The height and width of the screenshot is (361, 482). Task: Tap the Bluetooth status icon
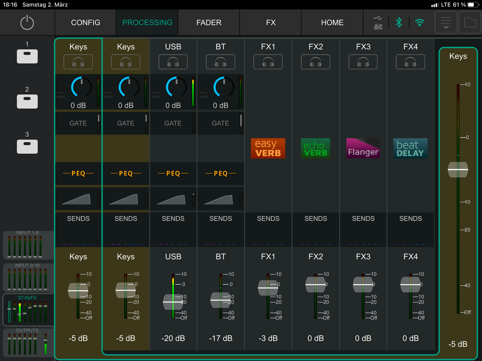399,23
